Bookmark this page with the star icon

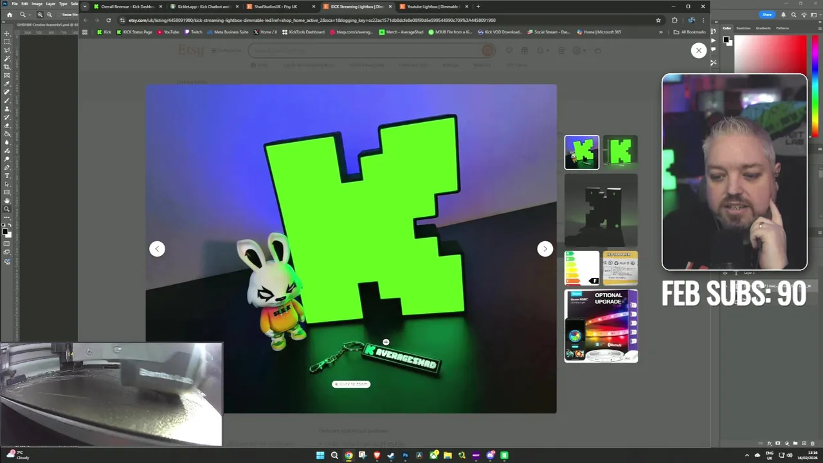658,20
